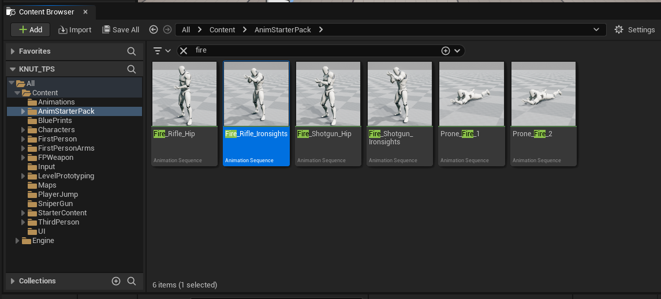The image size is (661, 299).
Task: Select the 'LevelPrototyping' folder
Action: [x=66, y=176]
